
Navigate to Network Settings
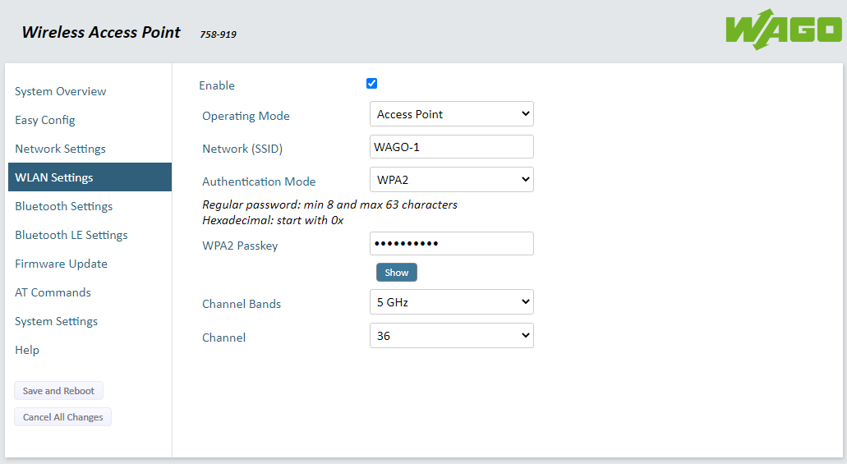pos(60,149)
